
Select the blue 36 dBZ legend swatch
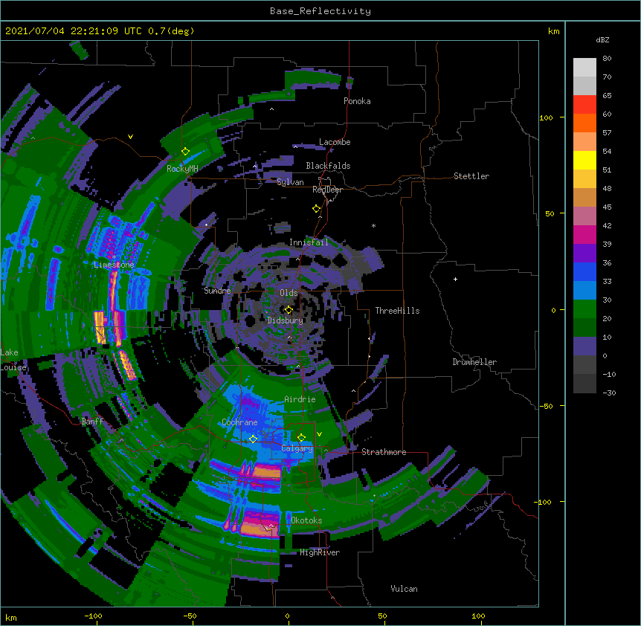click(584, 271)
